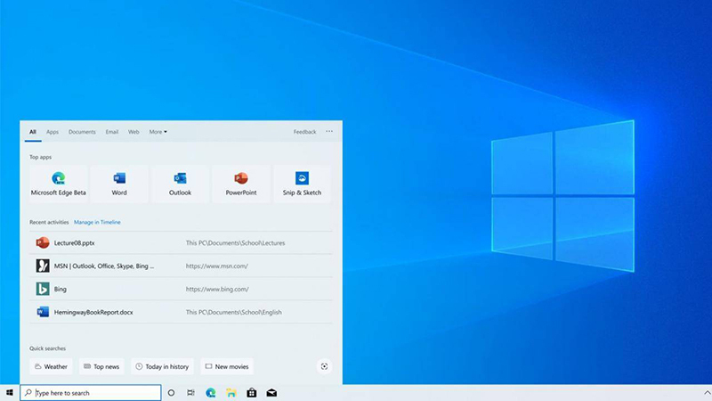Switch to the Web search tab
Image resolution: width=712 pixels, height=401 pixels.
tap(133, 132)
